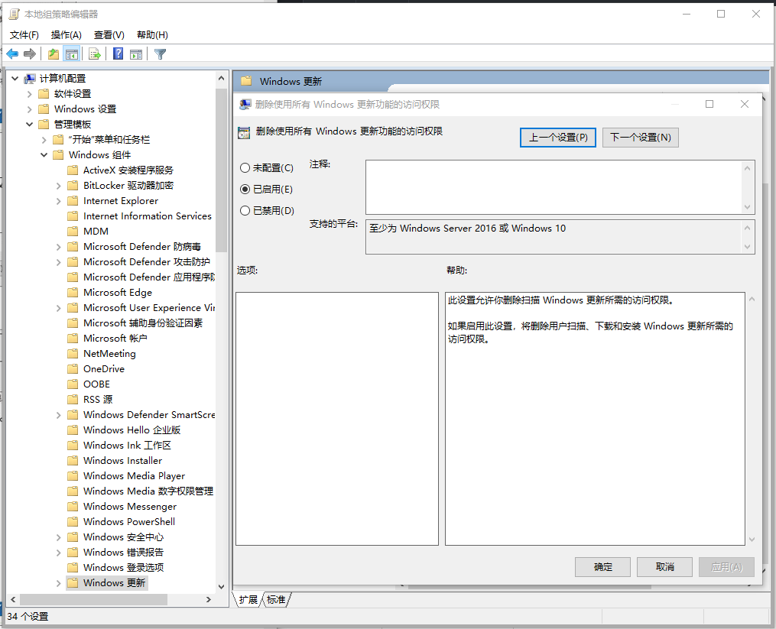Expand the Windows 安全中心 tree node
The image size is (776, 629).
58,537
